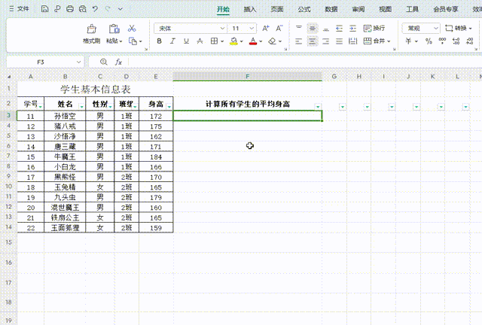Open the number format dropdown (常规)

coord(435,29)
